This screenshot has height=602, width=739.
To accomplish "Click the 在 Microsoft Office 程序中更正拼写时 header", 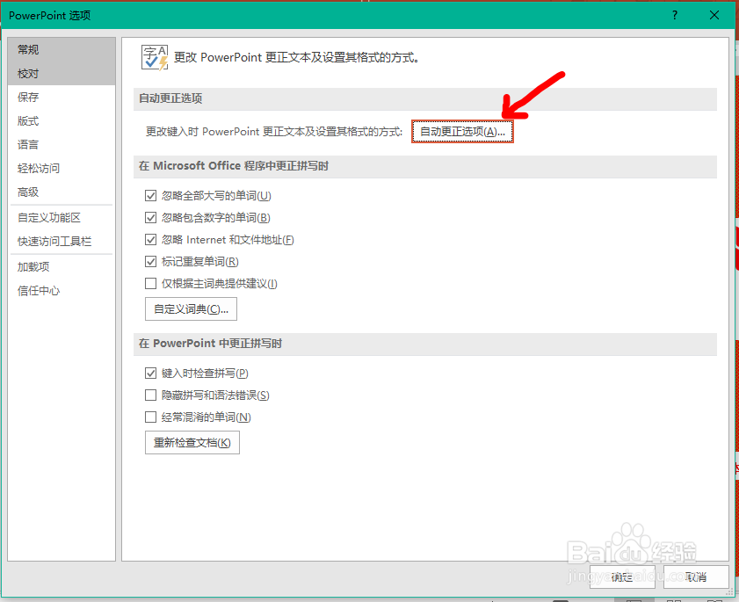I will point(425,166).
